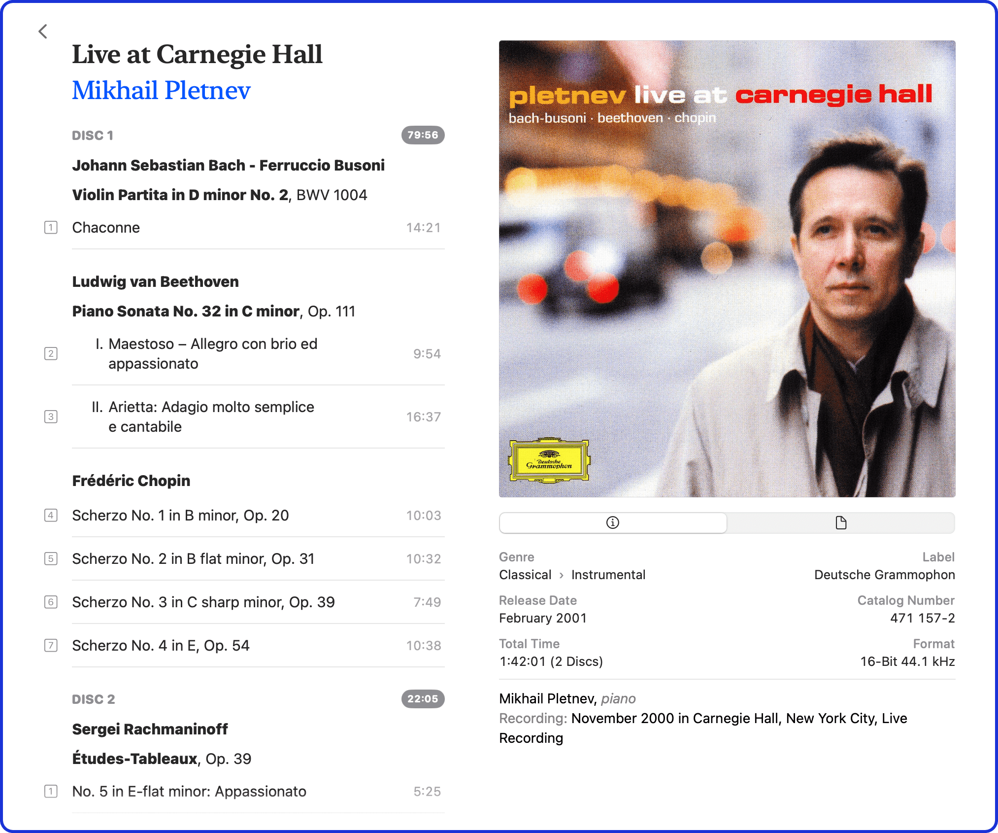
Task: Click track number 3 icon beside Arietta
Action: [51, 417]
